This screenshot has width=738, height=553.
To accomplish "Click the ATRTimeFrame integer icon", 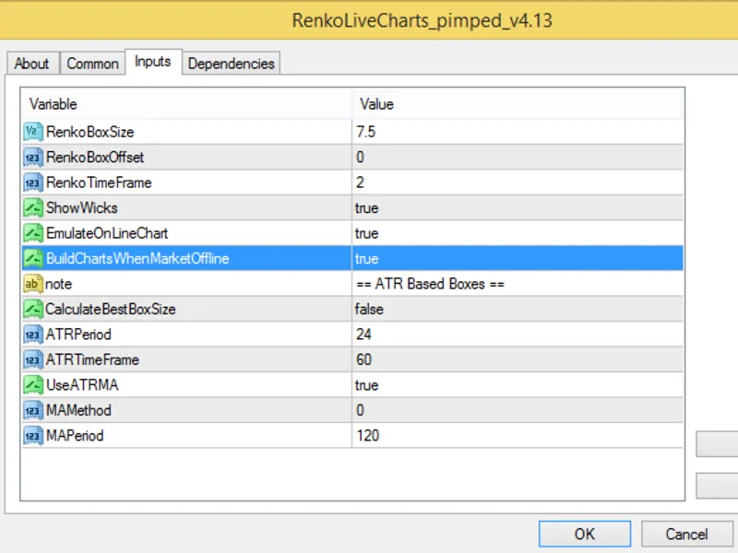I will 33,359.
